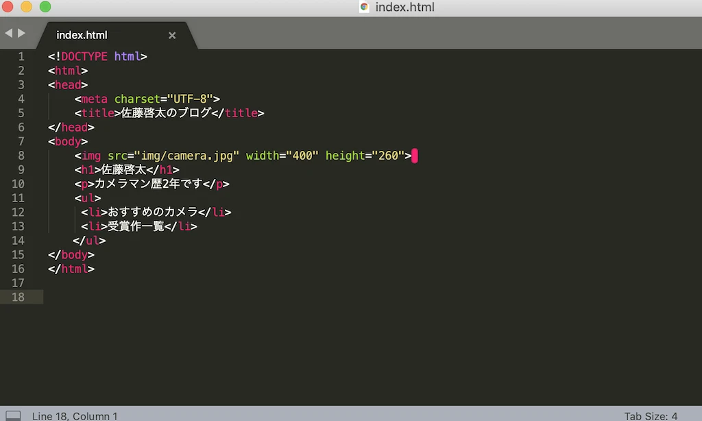
Task: Click the yellow minimize window button
Action: coord(27,7)
